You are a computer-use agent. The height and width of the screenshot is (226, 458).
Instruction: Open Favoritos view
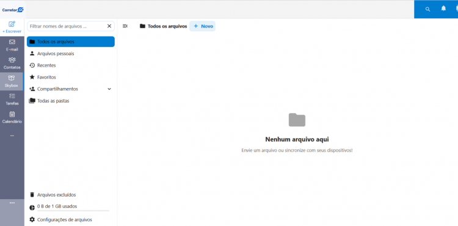pos(71,77)
